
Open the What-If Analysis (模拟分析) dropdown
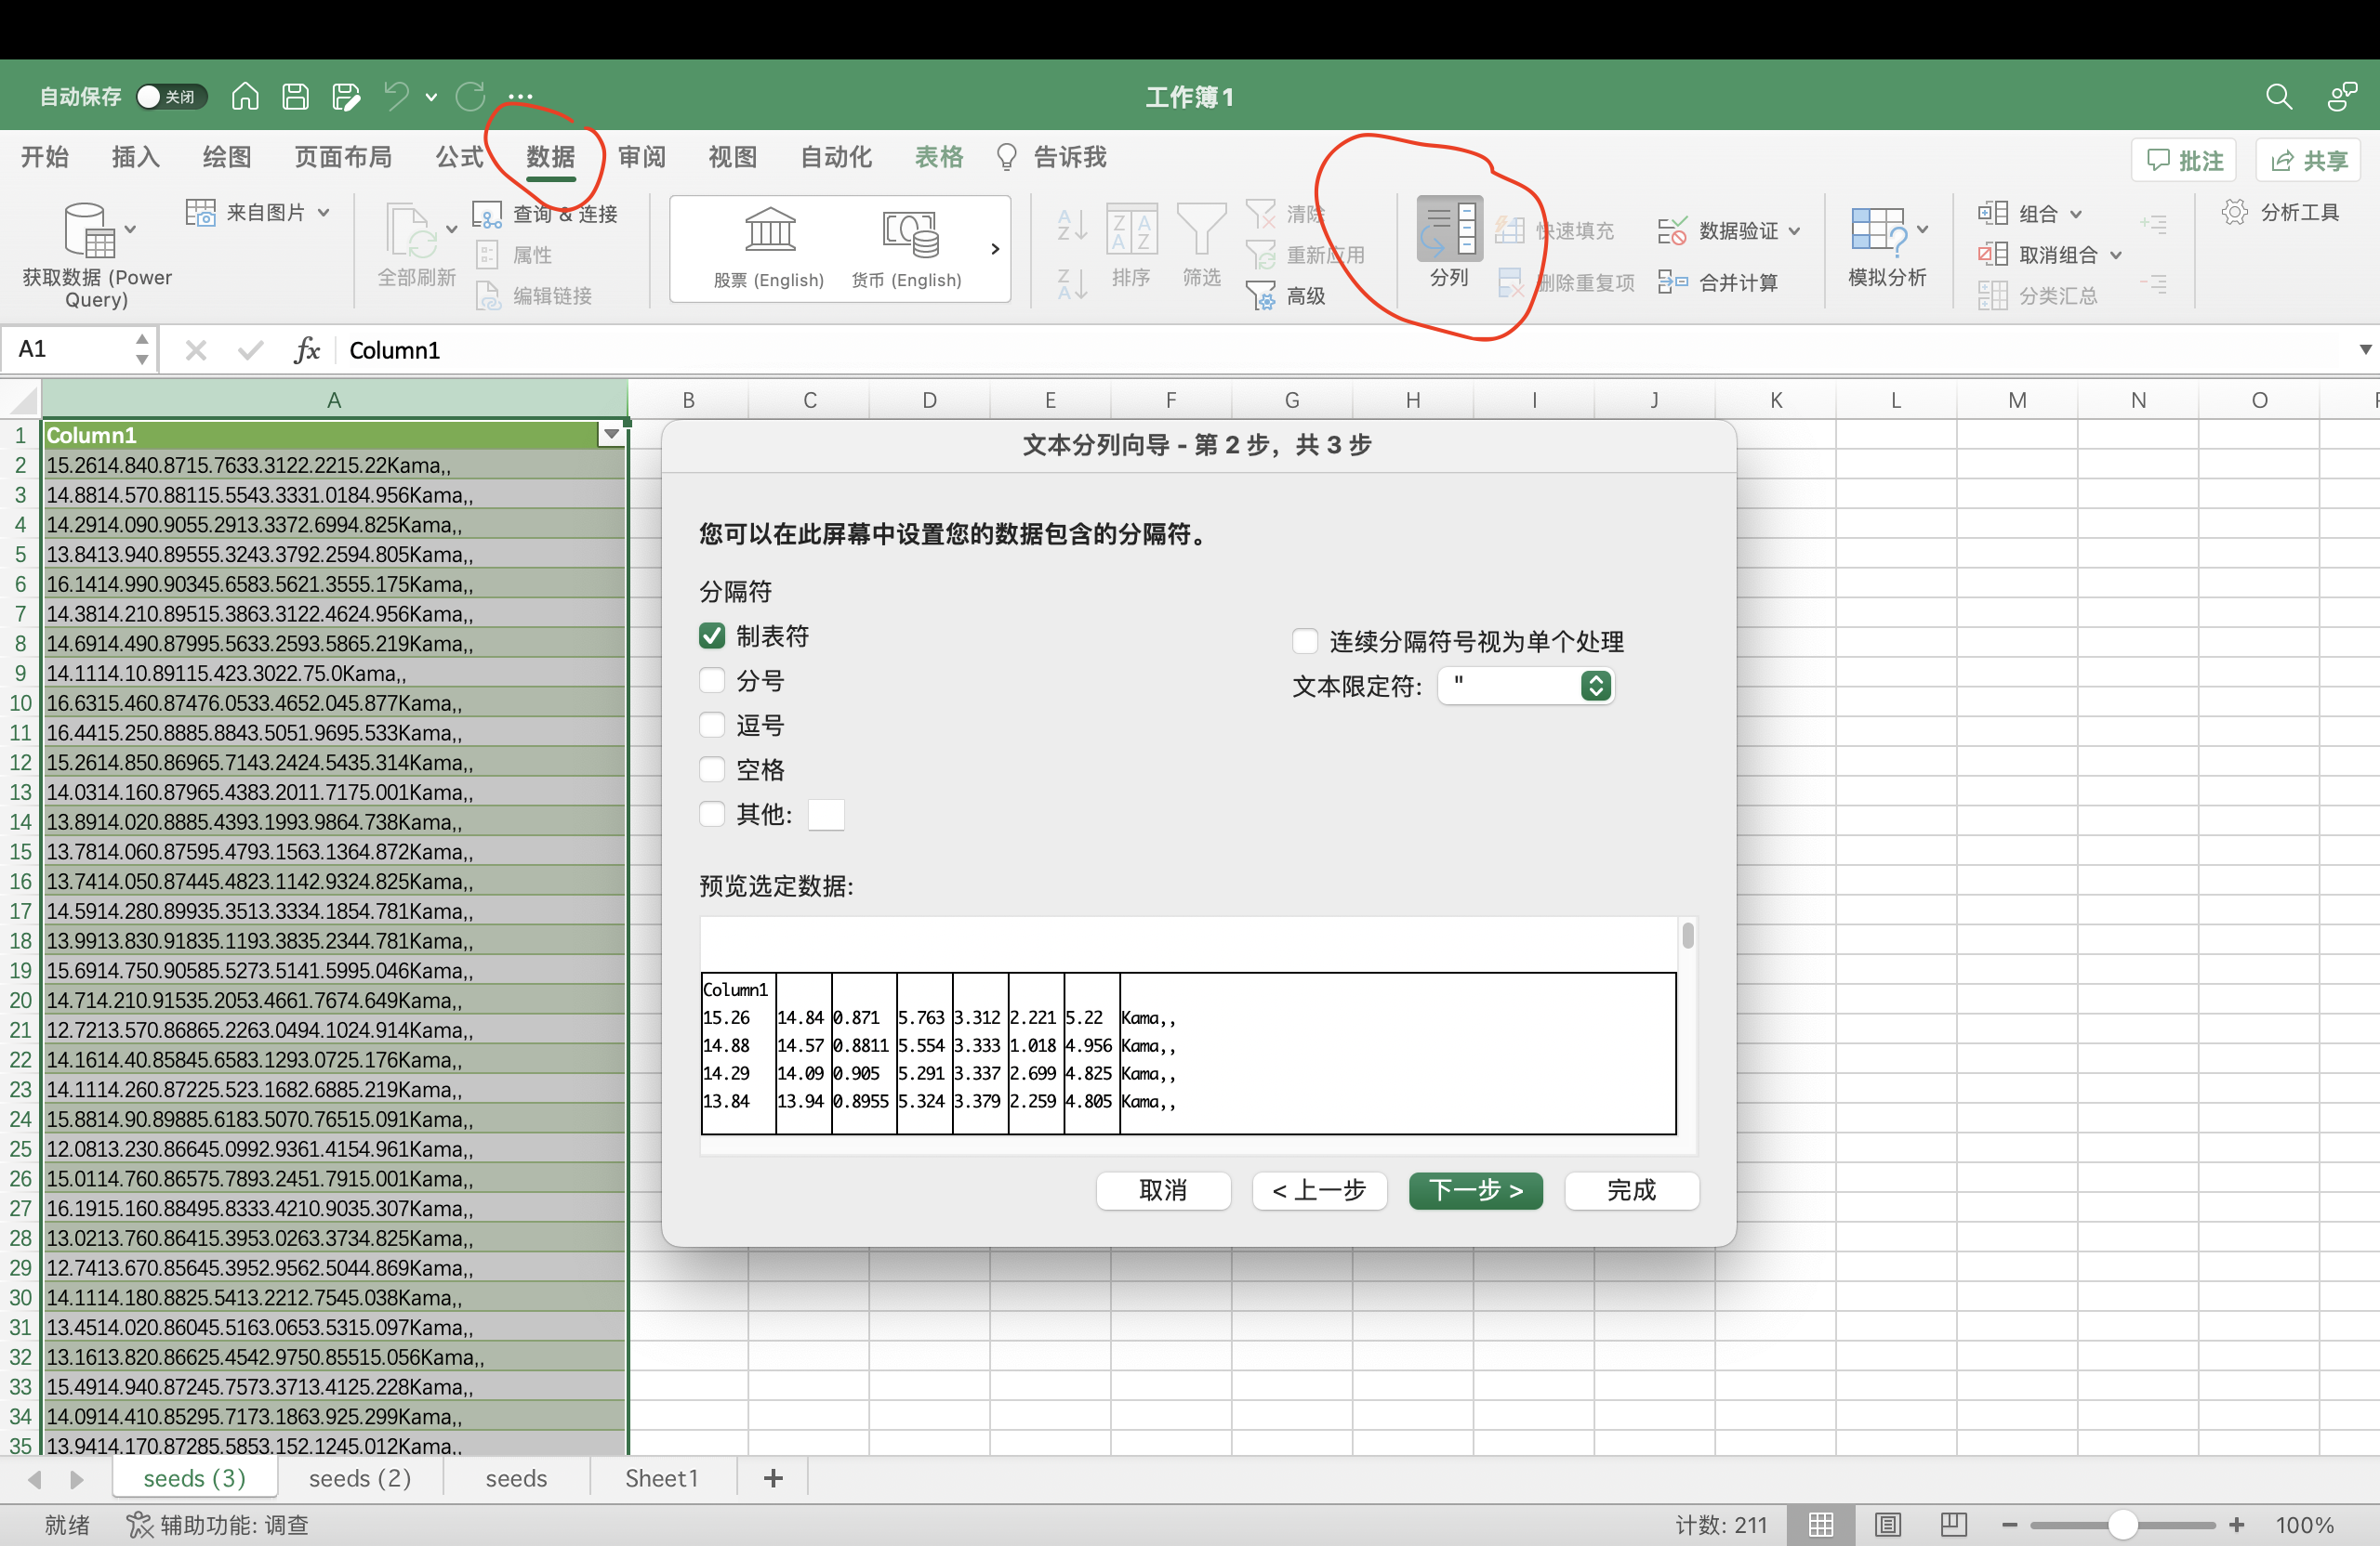[x=1922, y=229]
